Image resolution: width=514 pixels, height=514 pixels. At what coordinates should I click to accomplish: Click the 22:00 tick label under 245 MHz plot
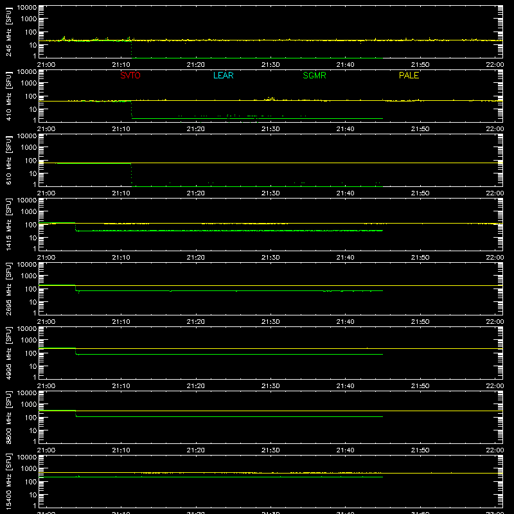[495, 65]
